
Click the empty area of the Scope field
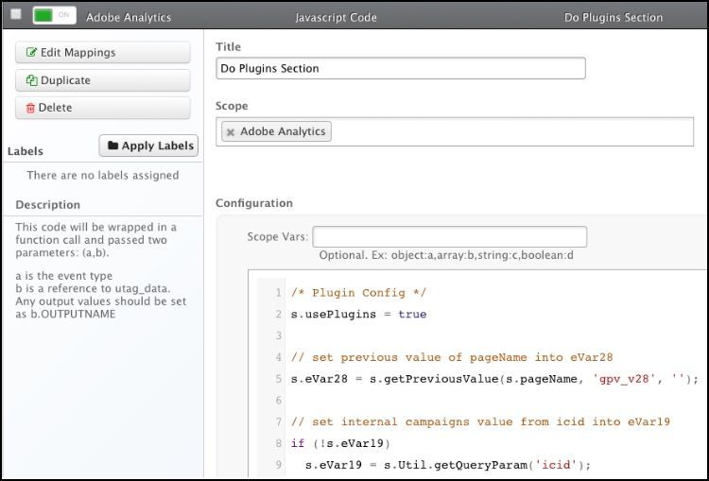510,132
